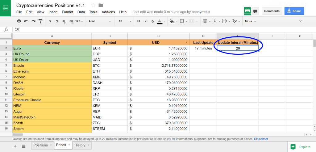316x152 pixels.
Task: Open the fill color bucket
Action: [x=172, y=21]
